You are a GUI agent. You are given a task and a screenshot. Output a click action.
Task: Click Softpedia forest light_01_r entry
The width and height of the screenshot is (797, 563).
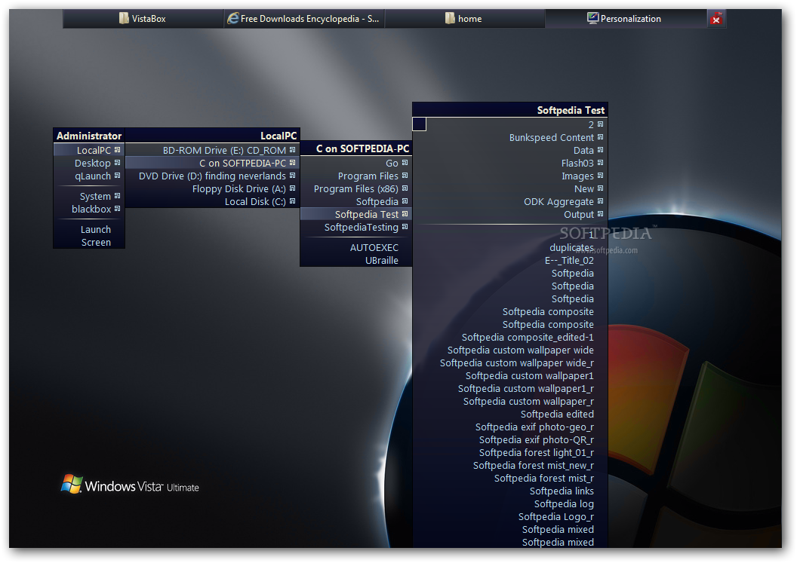[x=510, y=452]
